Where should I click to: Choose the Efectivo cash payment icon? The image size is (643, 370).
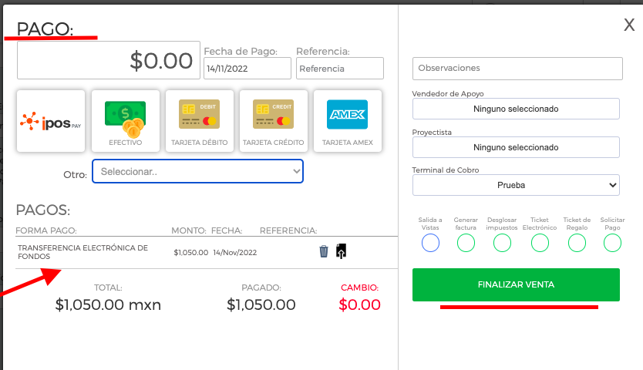(126, 121)
